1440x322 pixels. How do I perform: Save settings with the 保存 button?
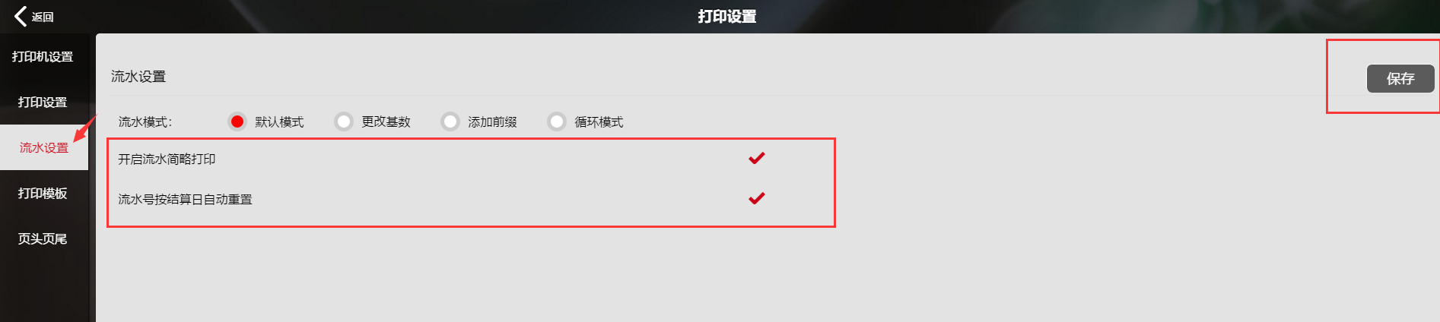[1400, 78]
